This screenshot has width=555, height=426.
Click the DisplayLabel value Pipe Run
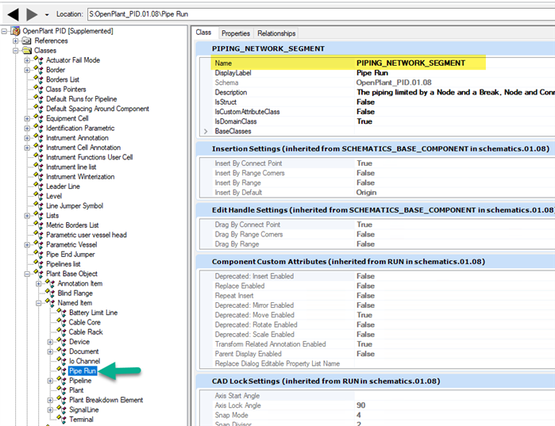[x=372, y=73]
